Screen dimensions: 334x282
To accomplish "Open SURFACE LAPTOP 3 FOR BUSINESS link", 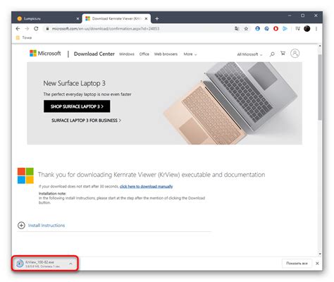I will 86,121.
